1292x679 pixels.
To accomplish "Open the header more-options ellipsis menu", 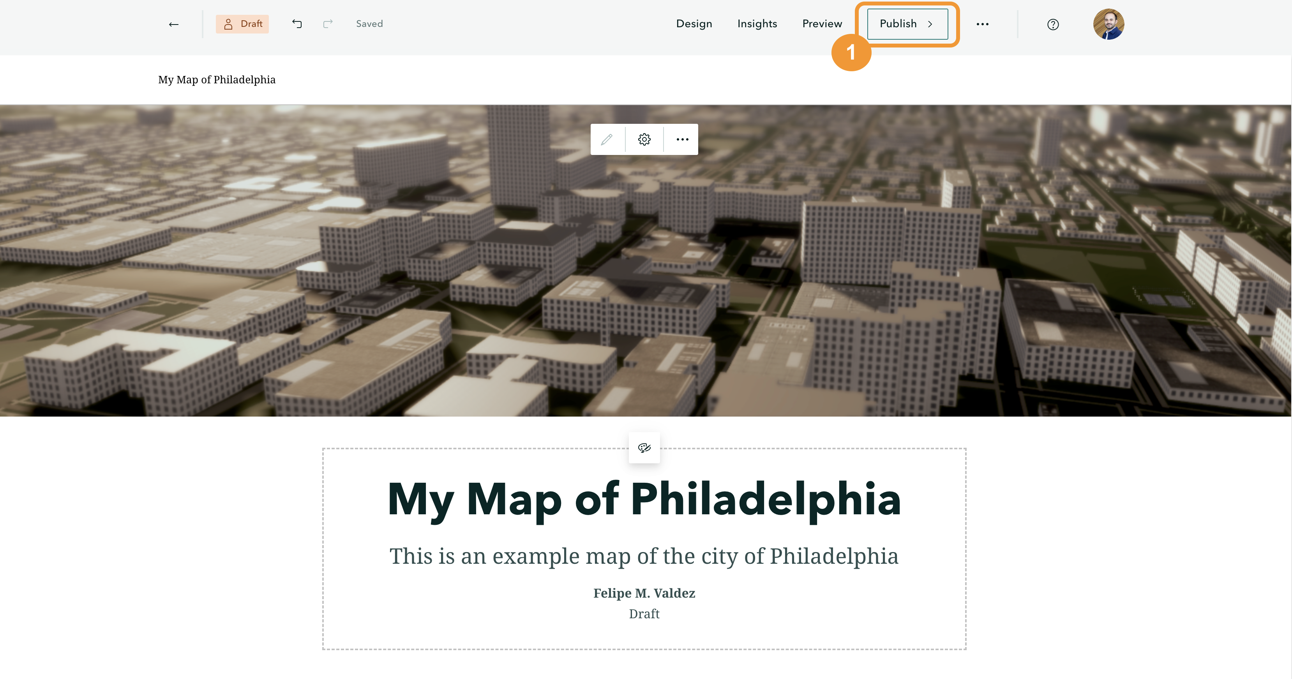I will click(x=983, y=24).
